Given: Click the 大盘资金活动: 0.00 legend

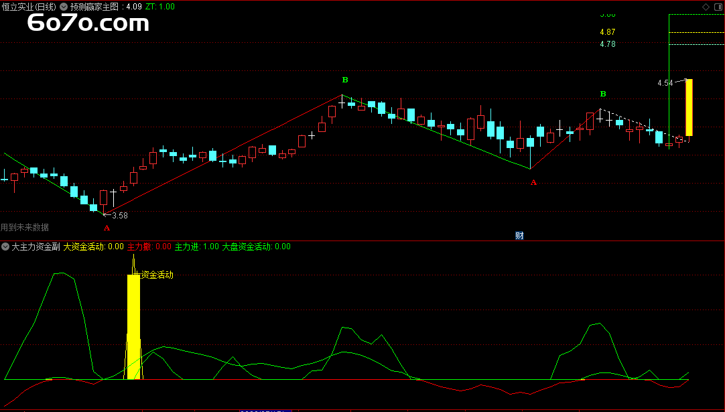Looking at the screenshot, I should pyautogui.click(x=257, y=247).
